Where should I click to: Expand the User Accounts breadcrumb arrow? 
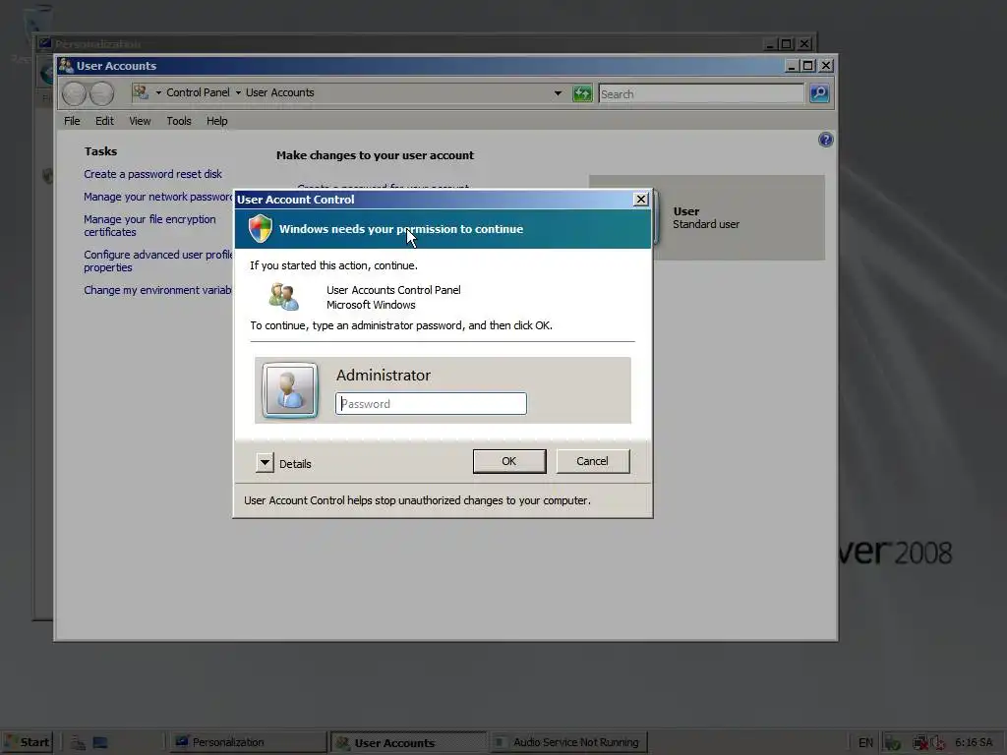tap(238, 92)
